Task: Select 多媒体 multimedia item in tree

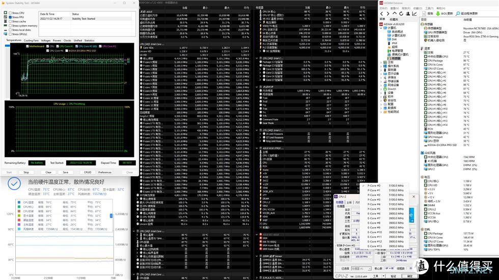Action: [x=390, y=77]
